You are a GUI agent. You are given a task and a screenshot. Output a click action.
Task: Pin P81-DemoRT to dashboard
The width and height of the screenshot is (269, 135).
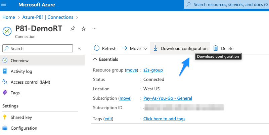(x=73, y=29)
